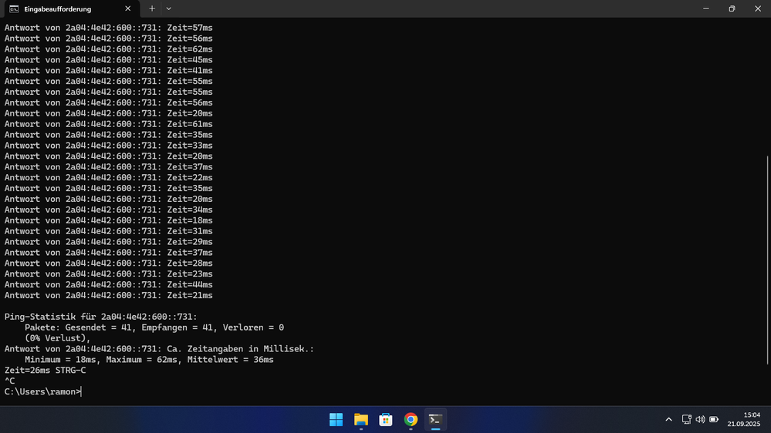
Task: Click the Ping-Statistik header line
Action: click(x=101, y=317)
